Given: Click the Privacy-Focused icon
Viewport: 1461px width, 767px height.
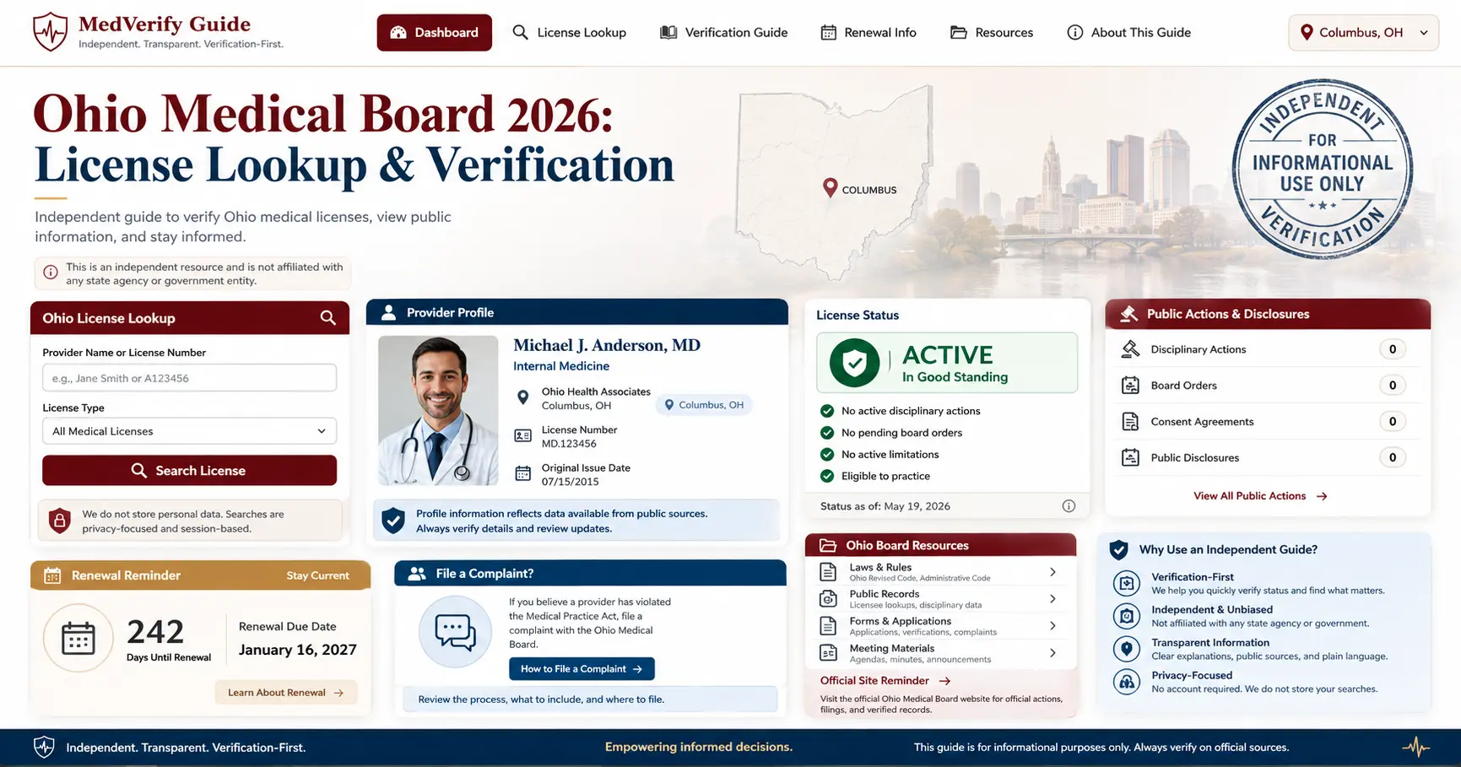Looking at the screenshot, I should pos(1127,682).
